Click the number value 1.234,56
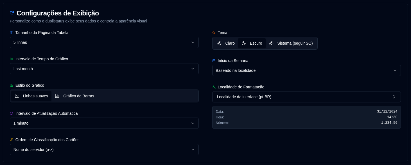411x165 pixels. pyautogui.click(x=389, y=123)
